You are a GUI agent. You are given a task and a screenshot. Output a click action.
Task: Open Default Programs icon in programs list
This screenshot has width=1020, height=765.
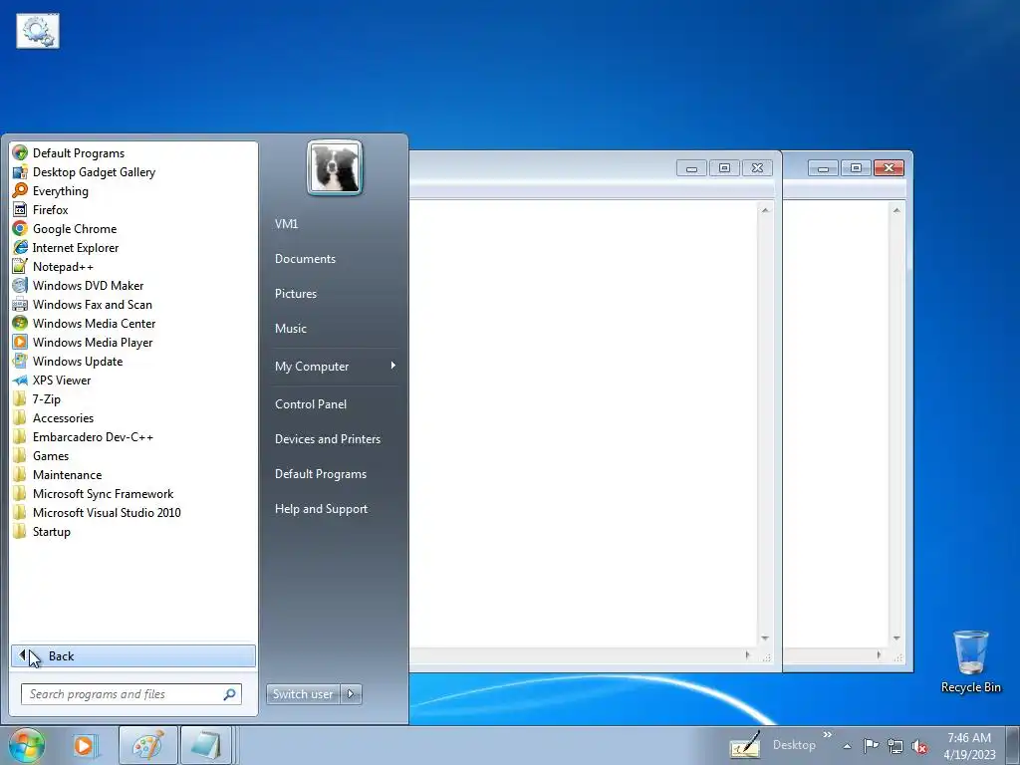[20, 152]
